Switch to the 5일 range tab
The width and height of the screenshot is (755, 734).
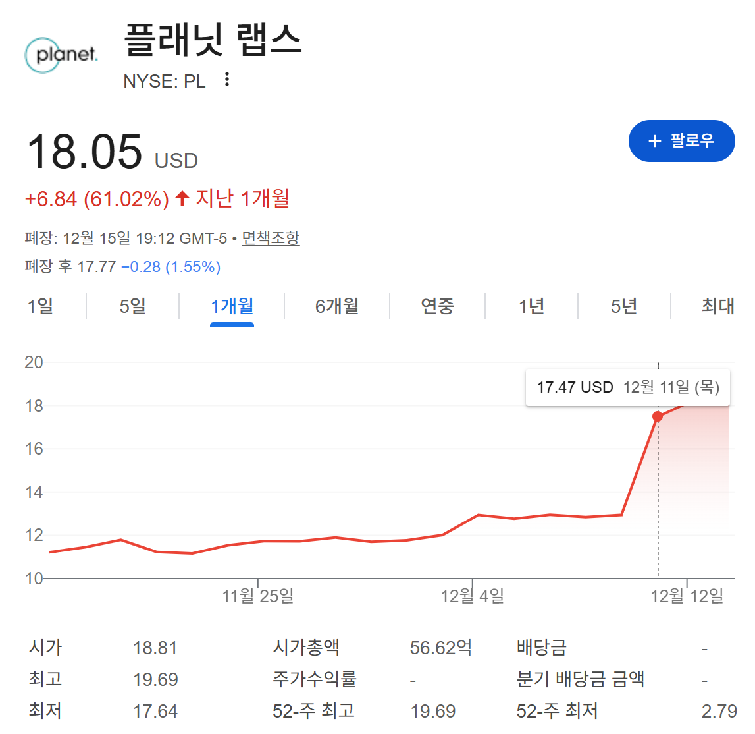point(133,306)
